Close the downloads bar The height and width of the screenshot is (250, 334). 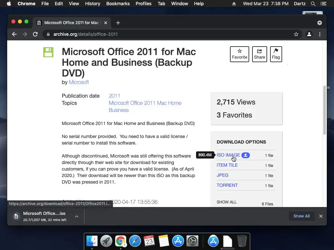(x=321, y=216)
